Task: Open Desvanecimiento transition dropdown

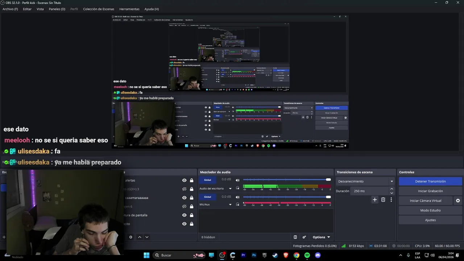Action: (x=365, y=181)
